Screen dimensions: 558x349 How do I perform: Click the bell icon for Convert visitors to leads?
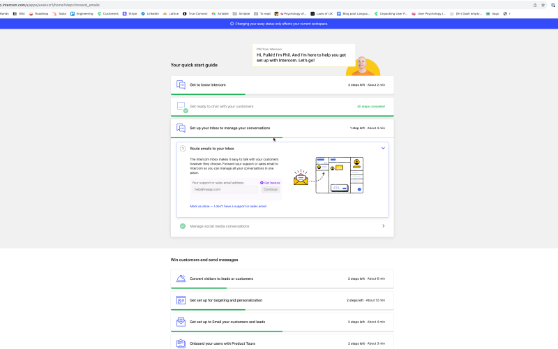pos(181,279)
